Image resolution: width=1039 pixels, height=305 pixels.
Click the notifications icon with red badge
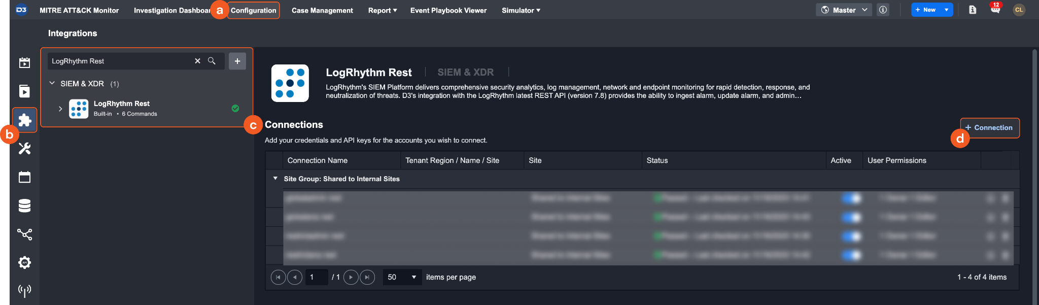tap(995, 10)
